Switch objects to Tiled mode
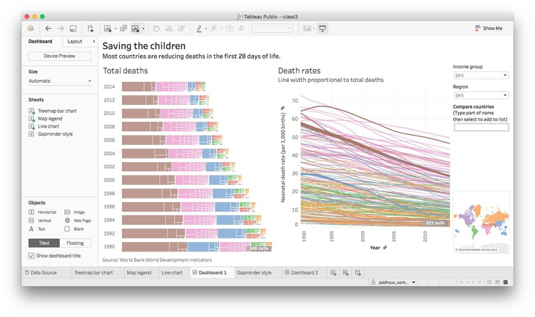 point(43,243)
